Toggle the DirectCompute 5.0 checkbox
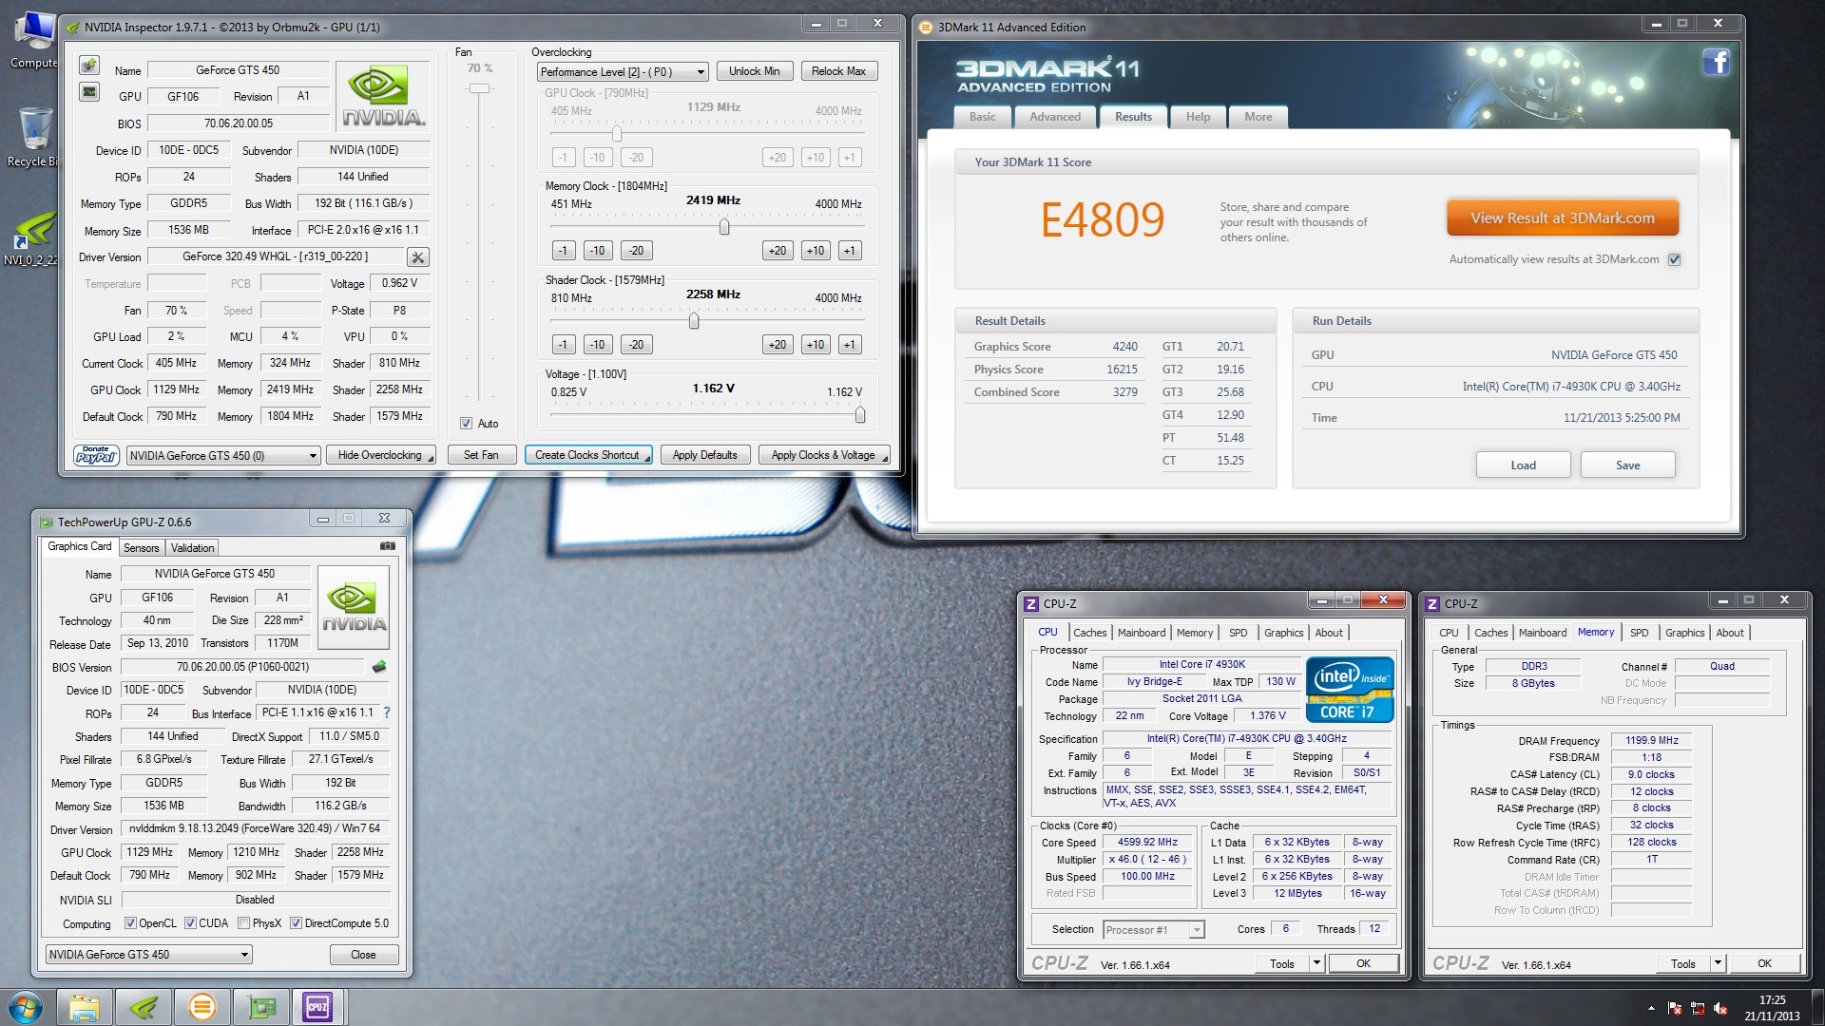This screenshot has width=1825, height=1026. coord(296,923)
